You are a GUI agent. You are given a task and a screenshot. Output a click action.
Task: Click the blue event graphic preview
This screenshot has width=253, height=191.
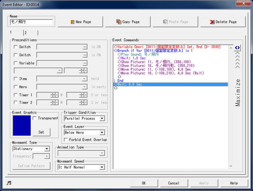(22, 125)
